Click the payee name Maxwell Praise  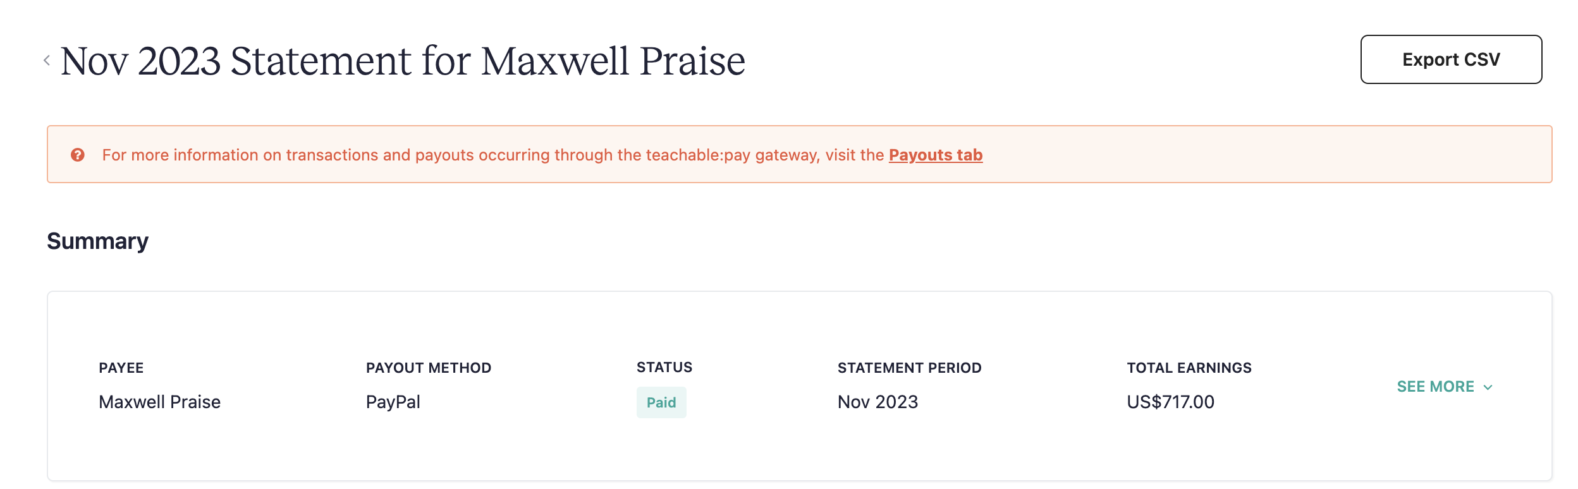[159, 402]
